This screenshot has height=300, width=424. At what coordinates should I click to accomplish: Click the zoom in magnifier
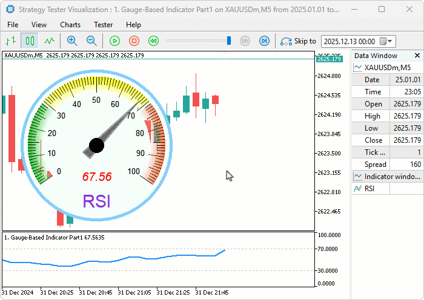tap(72, 41)
